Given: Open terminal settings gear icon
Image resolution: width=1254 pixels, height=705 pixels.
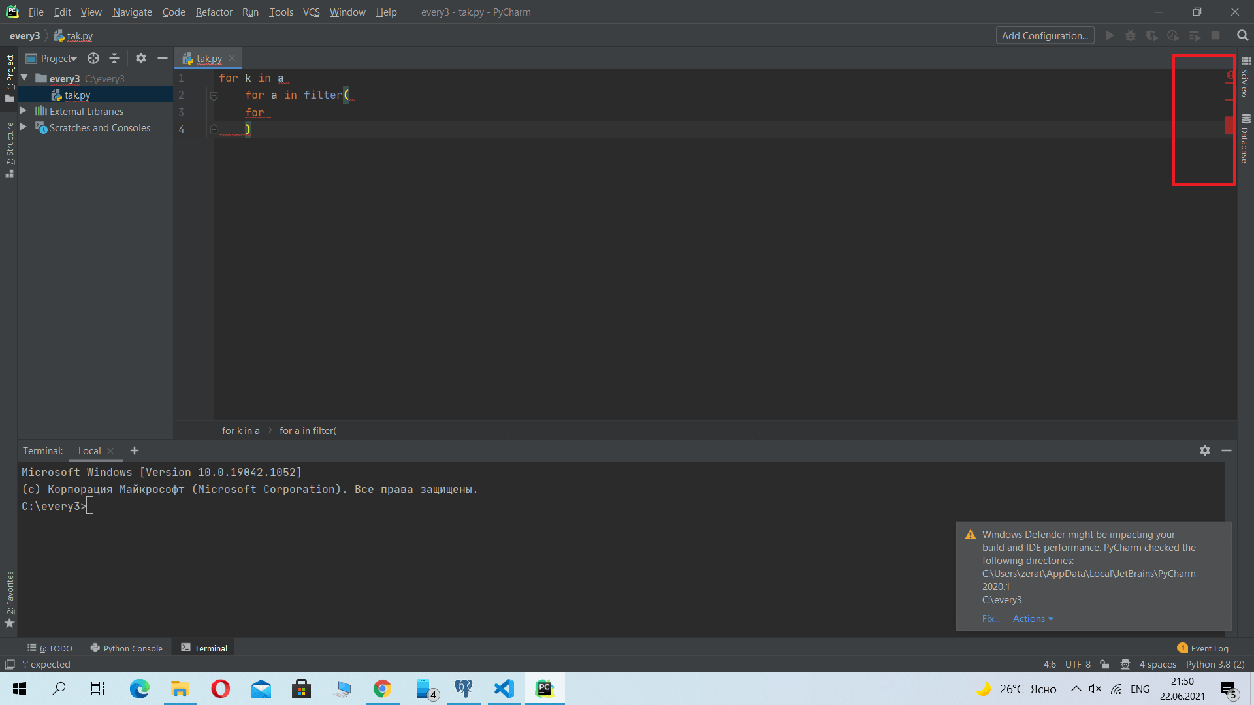Looking at the screenshot, I should 1205,450.
